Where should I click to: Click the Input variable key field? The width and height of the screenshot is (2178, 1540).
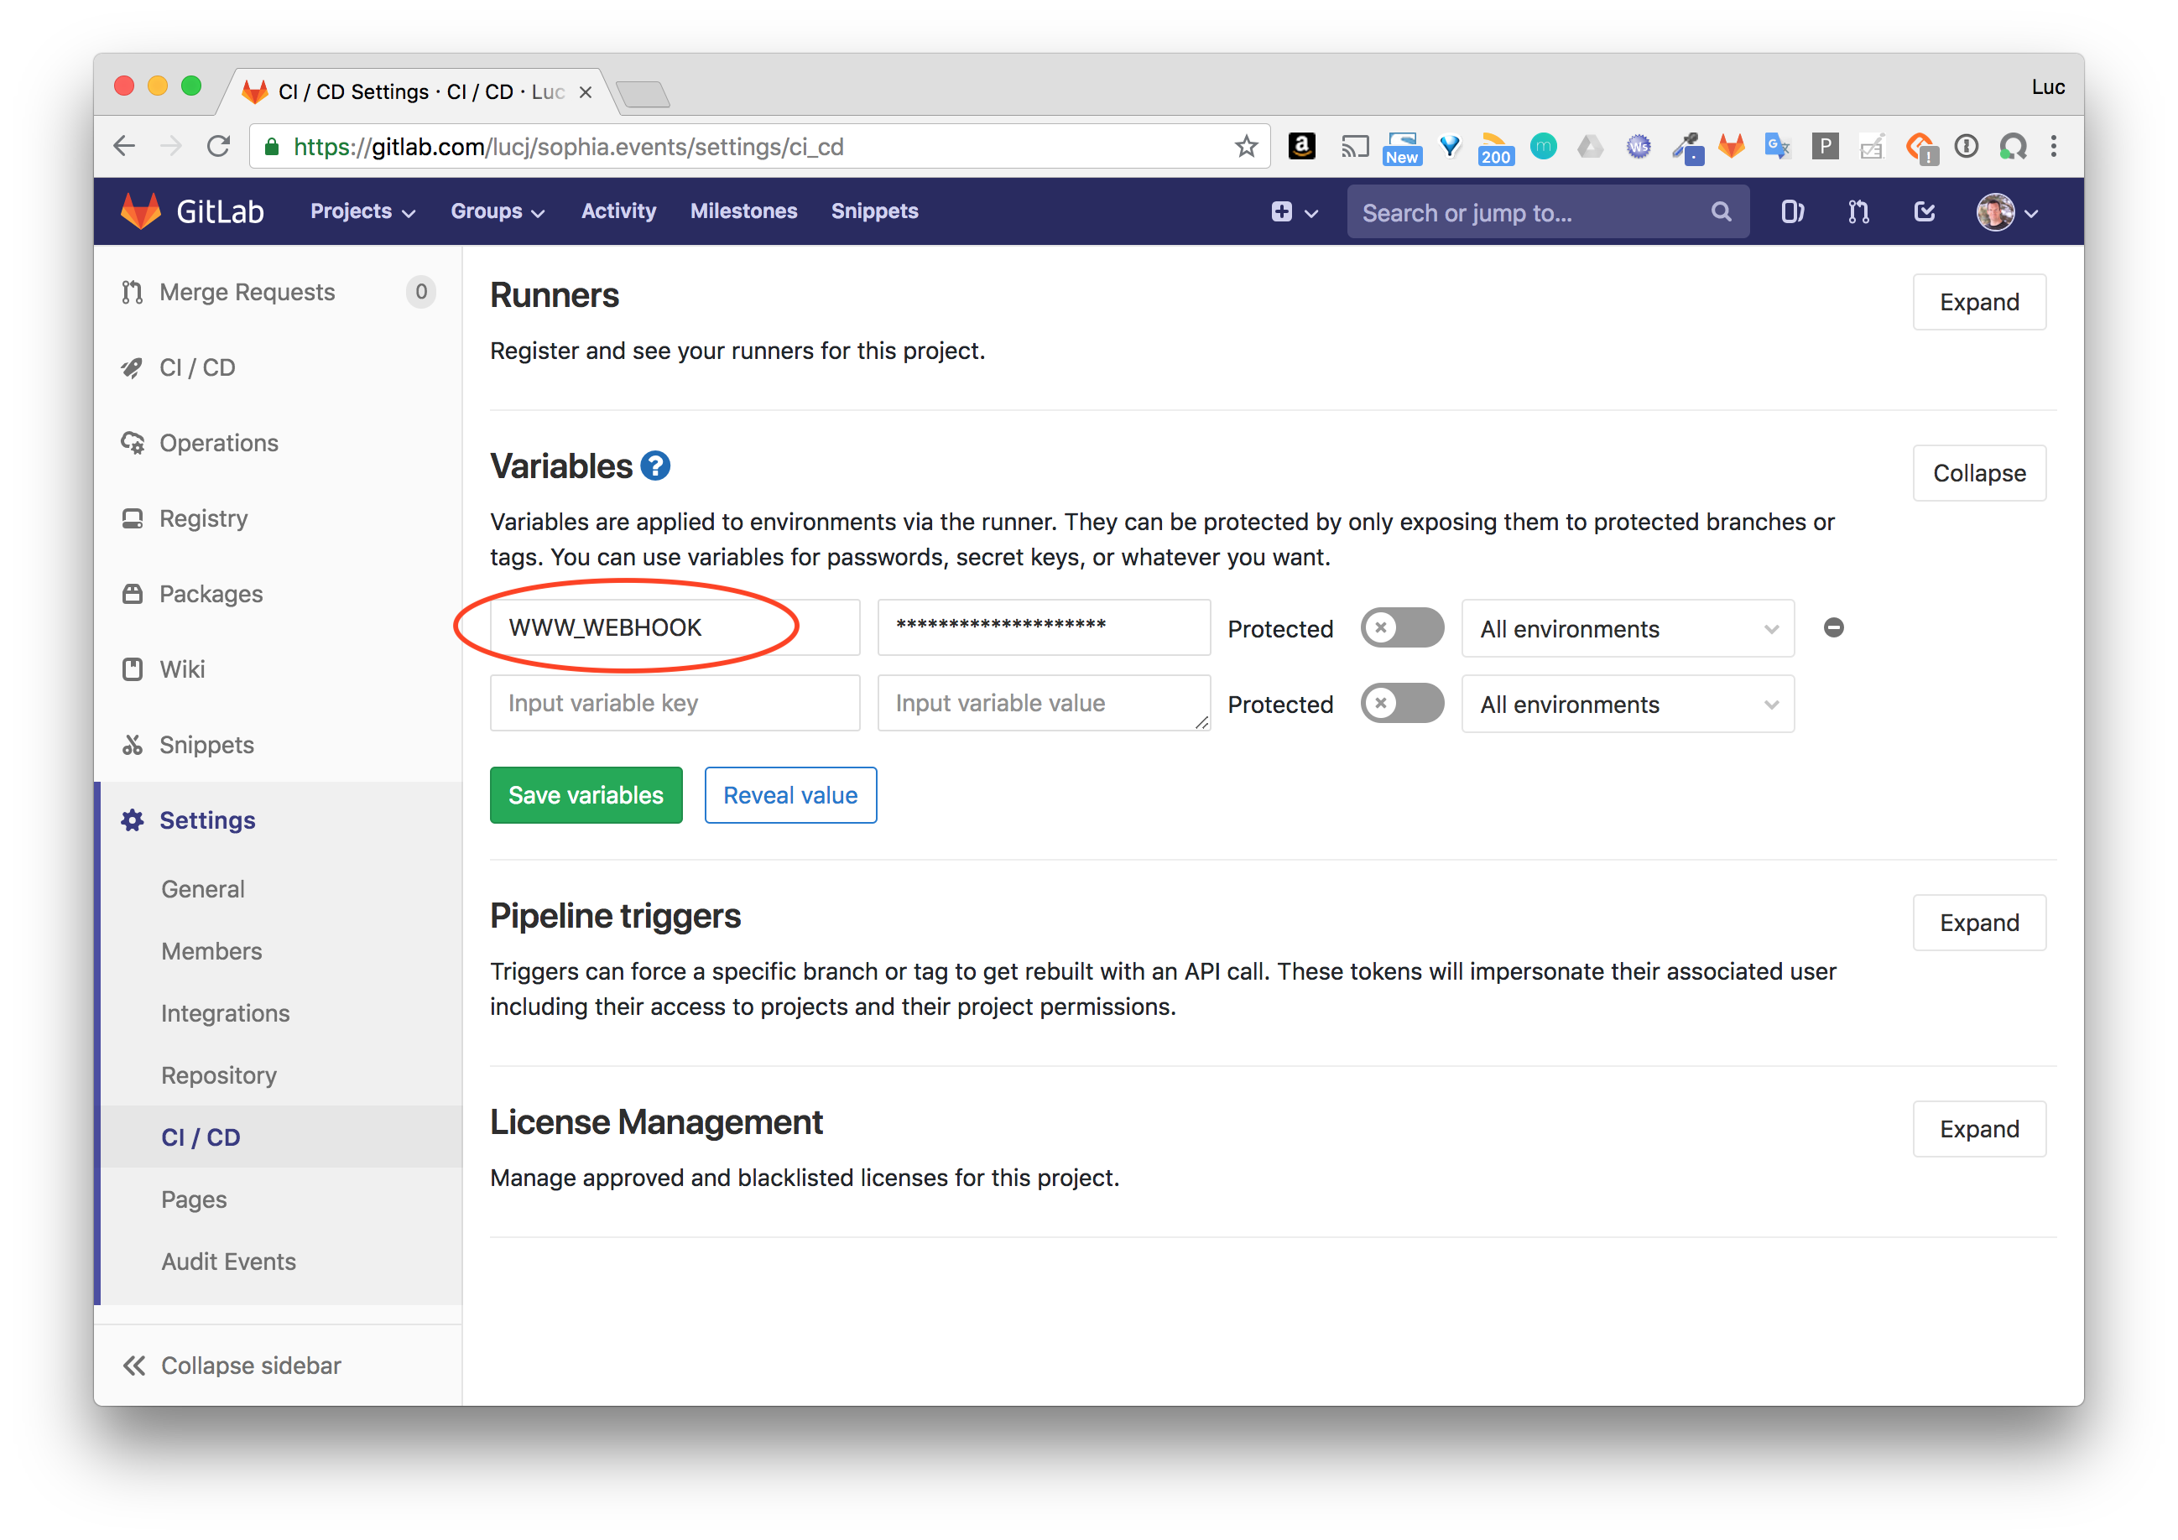click(675, 704)
